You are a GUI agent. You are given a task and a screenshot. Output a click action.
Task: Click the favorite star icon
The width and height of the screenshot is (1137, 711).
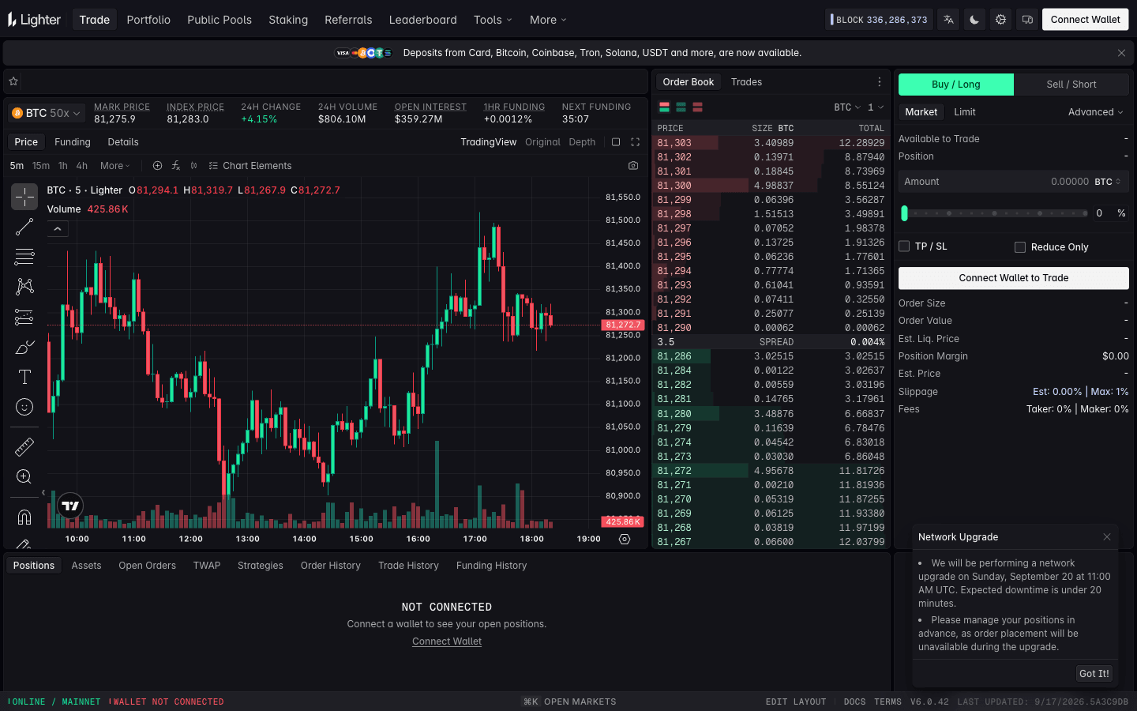(13, 81)
